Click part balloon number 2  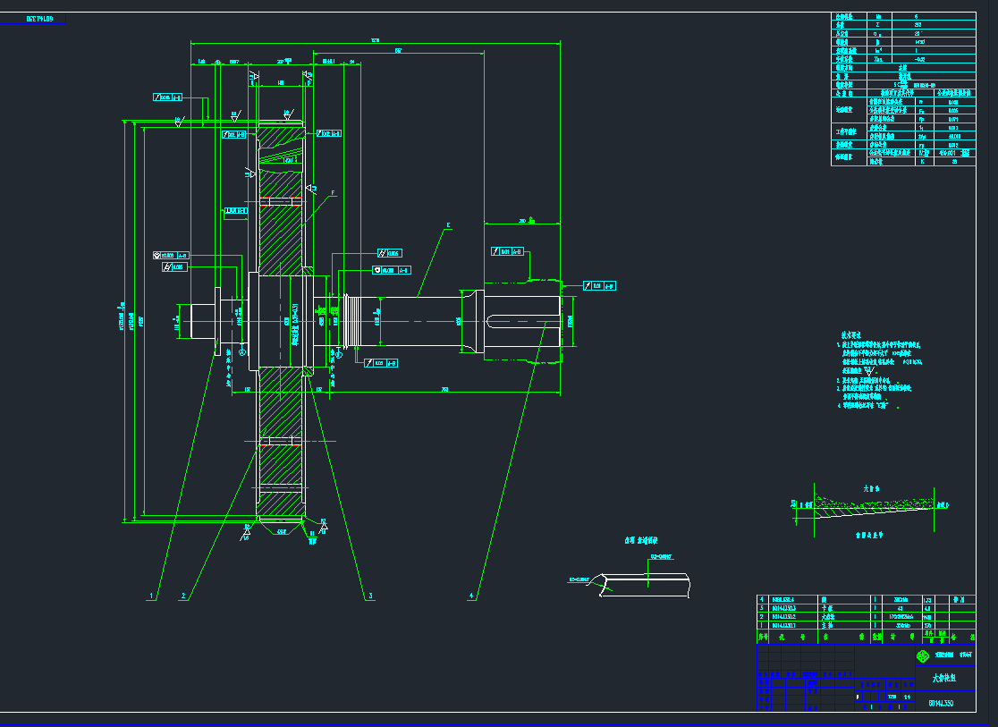[x=183, y=595]
